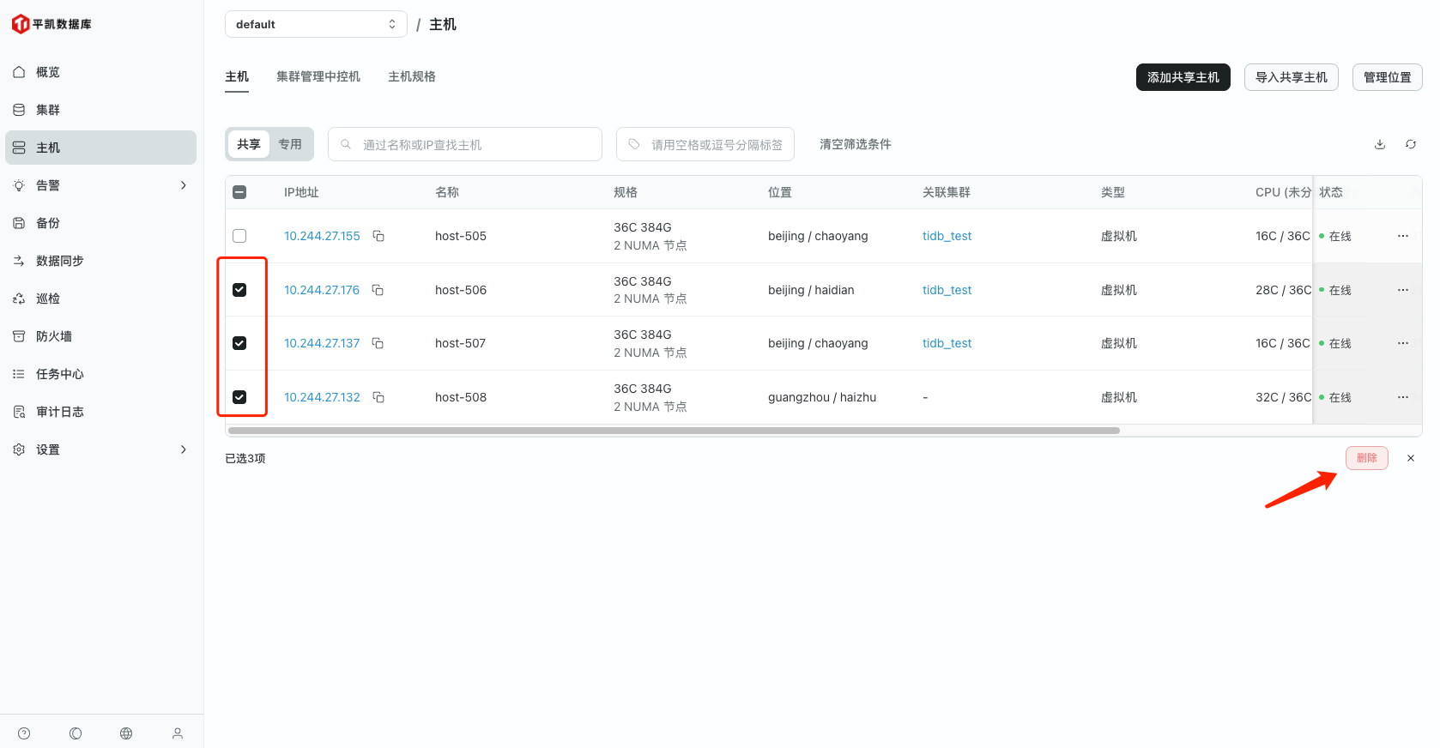Click the red 删除 button
Image resolution: width=1440 pixels, height=748 pixels.
(1366, 458)
